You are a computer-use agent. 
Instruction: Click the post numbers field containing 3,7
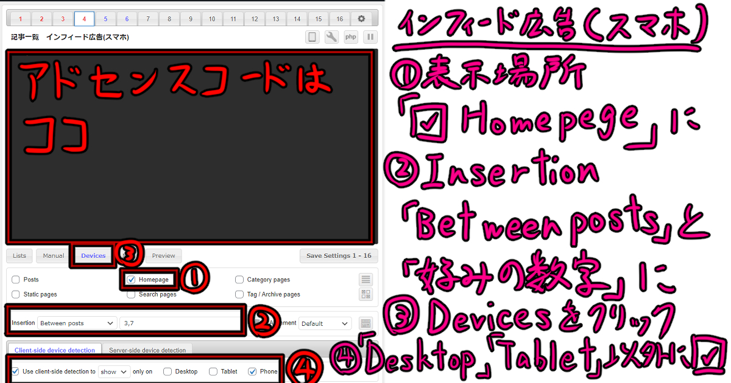click(x=180, y=323)
